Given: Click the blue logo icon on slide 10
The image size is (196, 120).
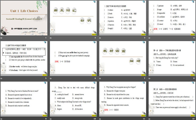Looking at the screenshot, I should click(94, 83).
